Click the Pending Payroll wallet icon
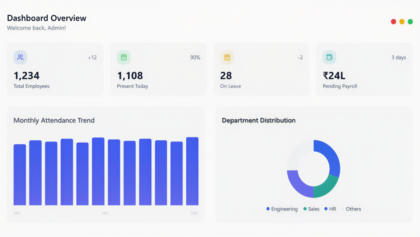The image size is (420, 237). [329, 57]
